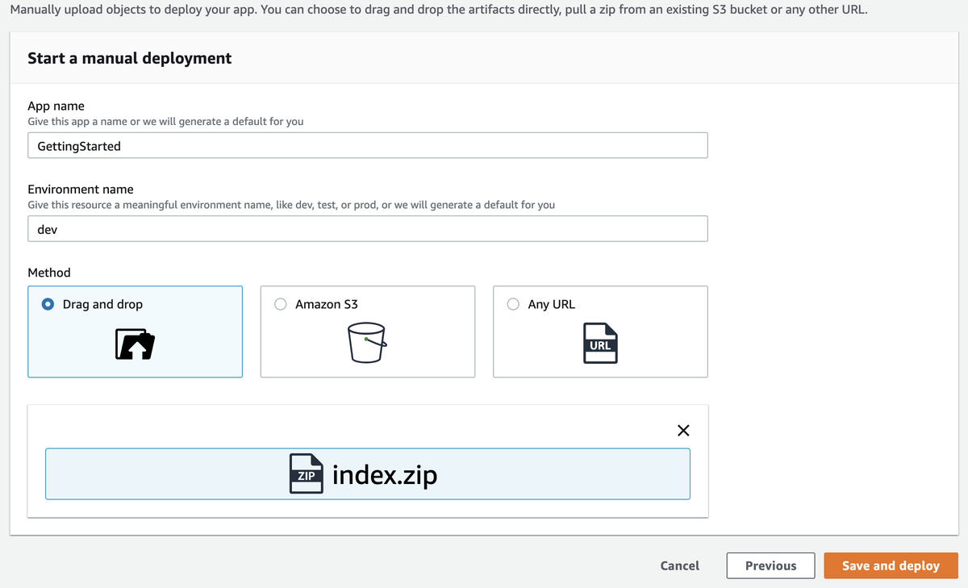The width and height of the screenshot is (968, 588).
Task: Click the index.zip file name text
Action: (x=385, y=474)
